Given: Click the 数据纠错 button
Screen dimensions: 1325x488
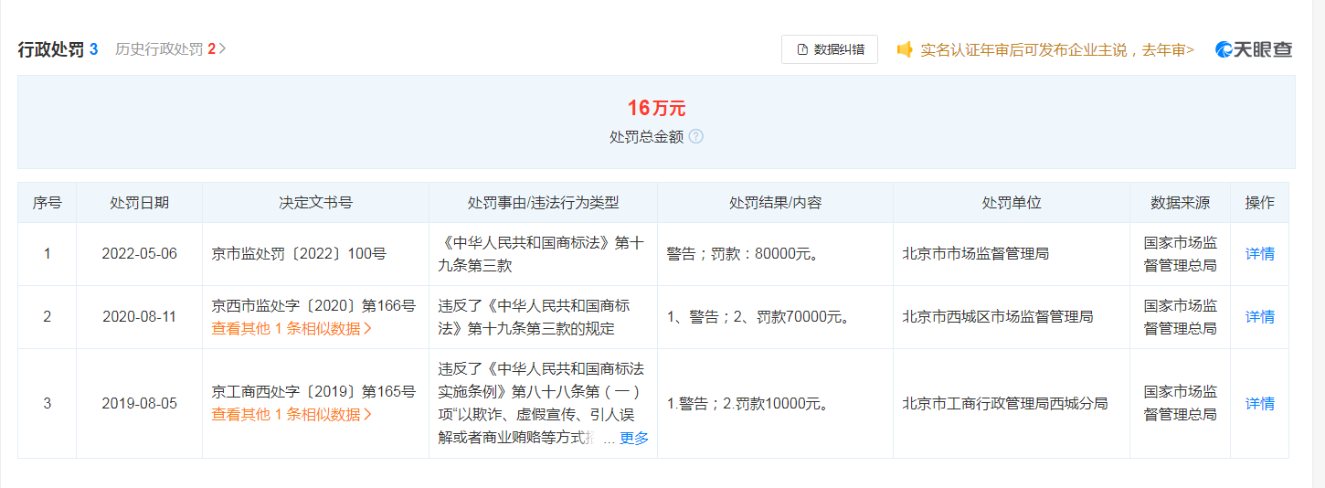Looking at the screenshot, I should coord(830,49).
